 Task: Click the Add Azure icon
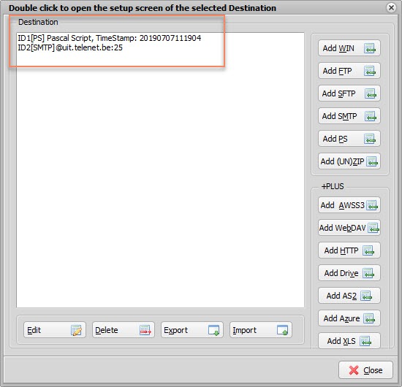(369, 318)
